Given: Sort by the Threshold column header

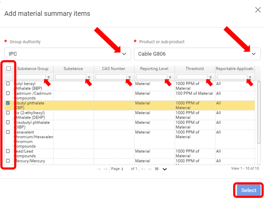Looking at the screenshot, I should coord(195,69).
